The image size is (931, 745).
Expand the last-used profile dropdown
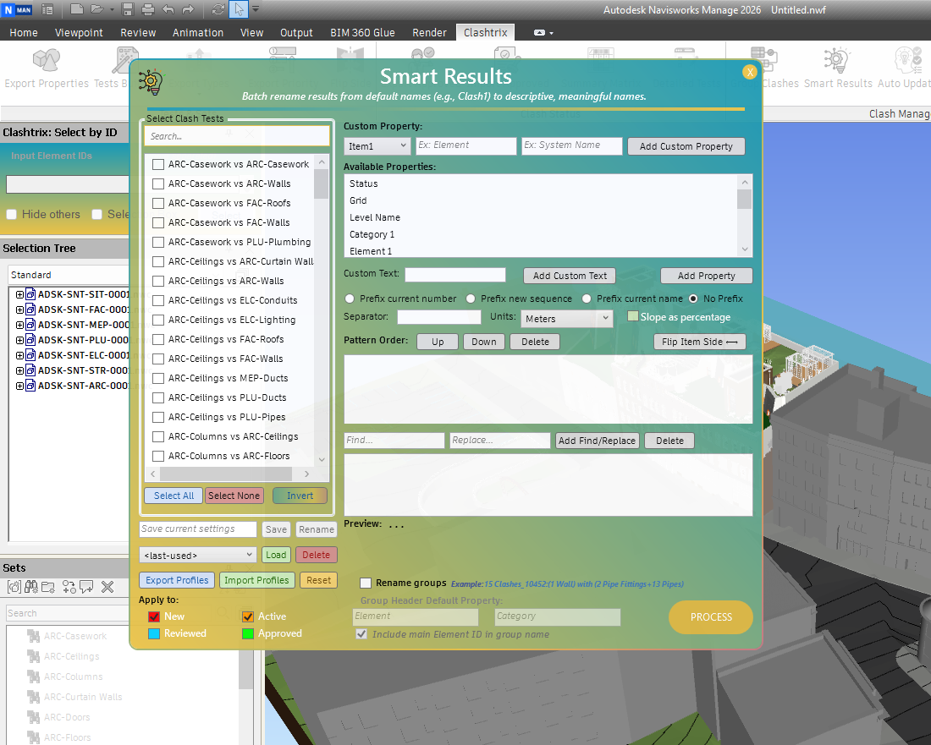coord(198,555)
